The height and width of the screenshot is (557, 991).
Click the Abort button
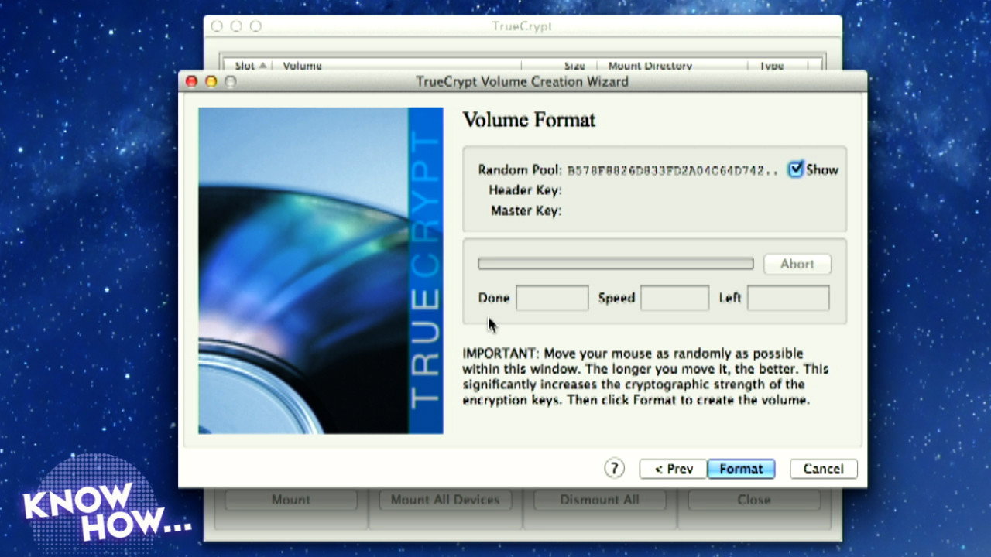click(797, 264)
